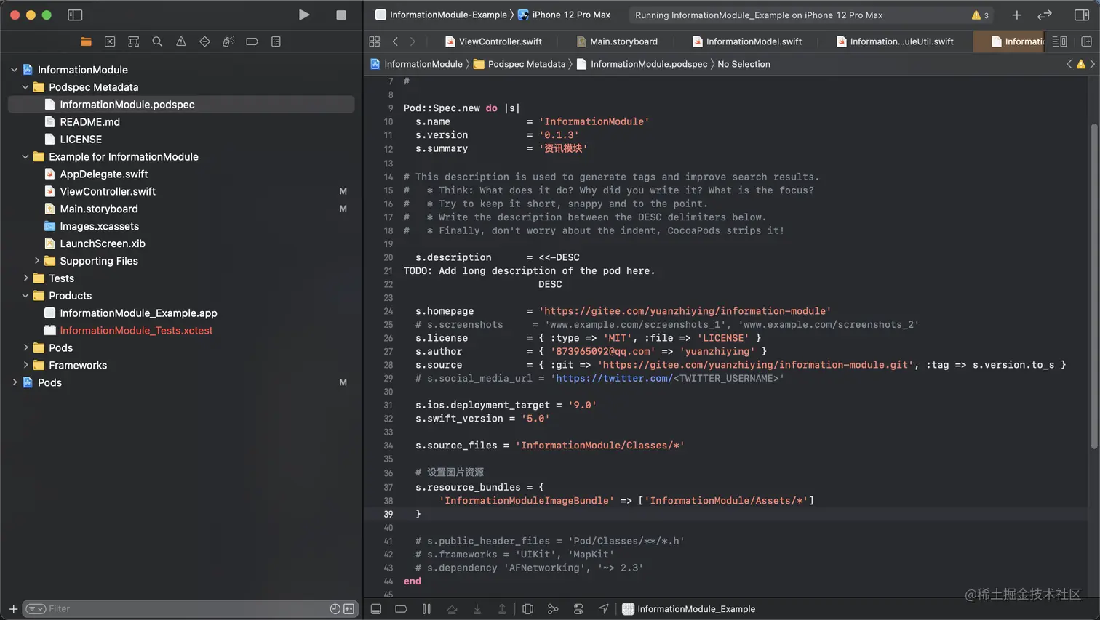Open the navigator filter options menu
Viewport: 1100px width, 620px height.
36,609
